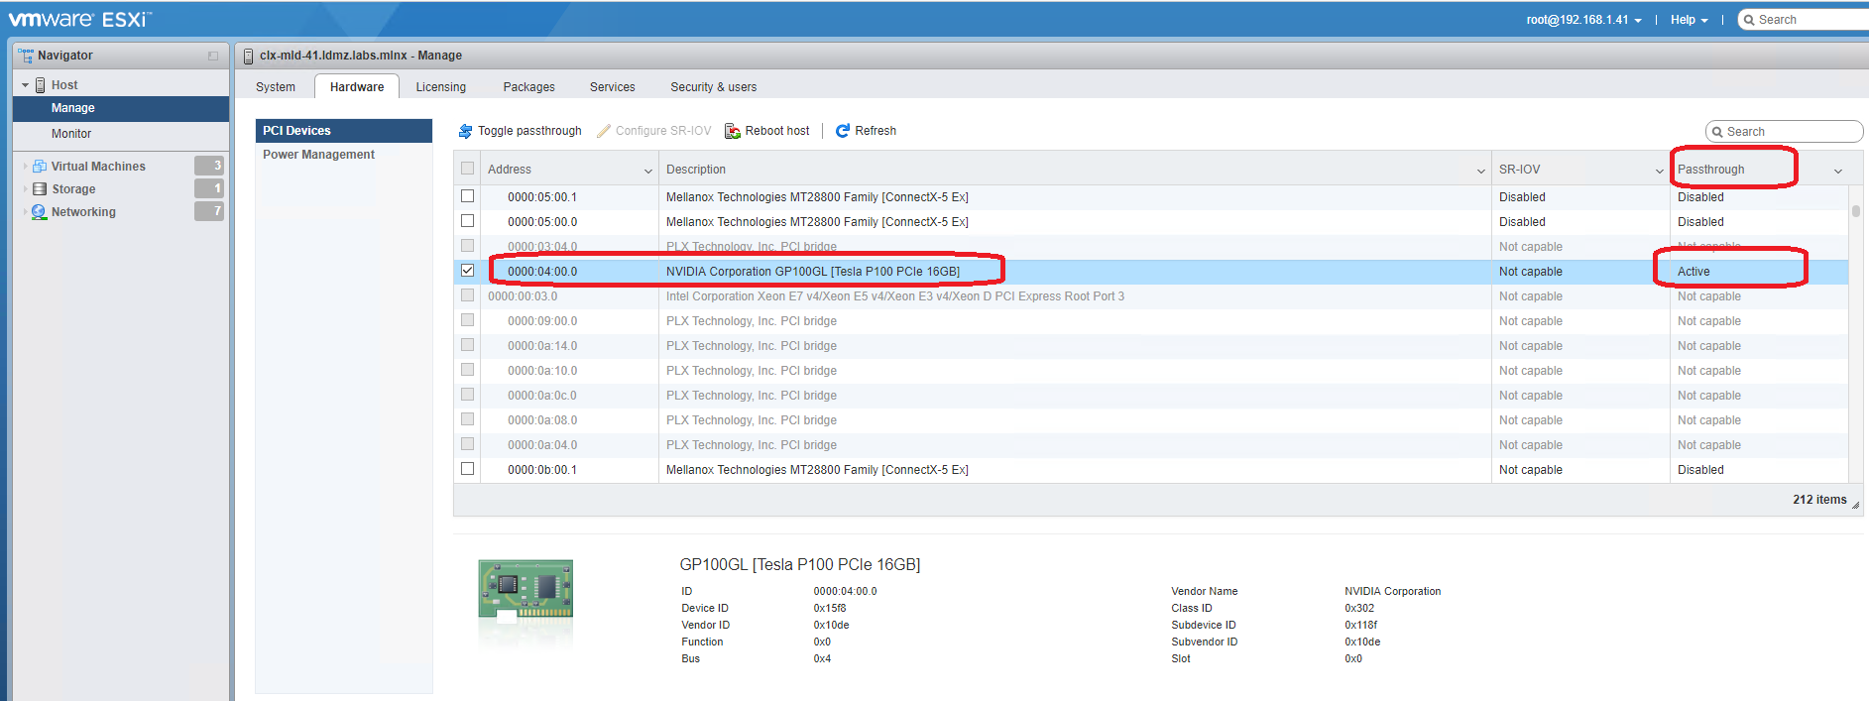This screenshot has height=701, width=1869.
Task: Open the Help dropdown menu
Action: 1689,20
